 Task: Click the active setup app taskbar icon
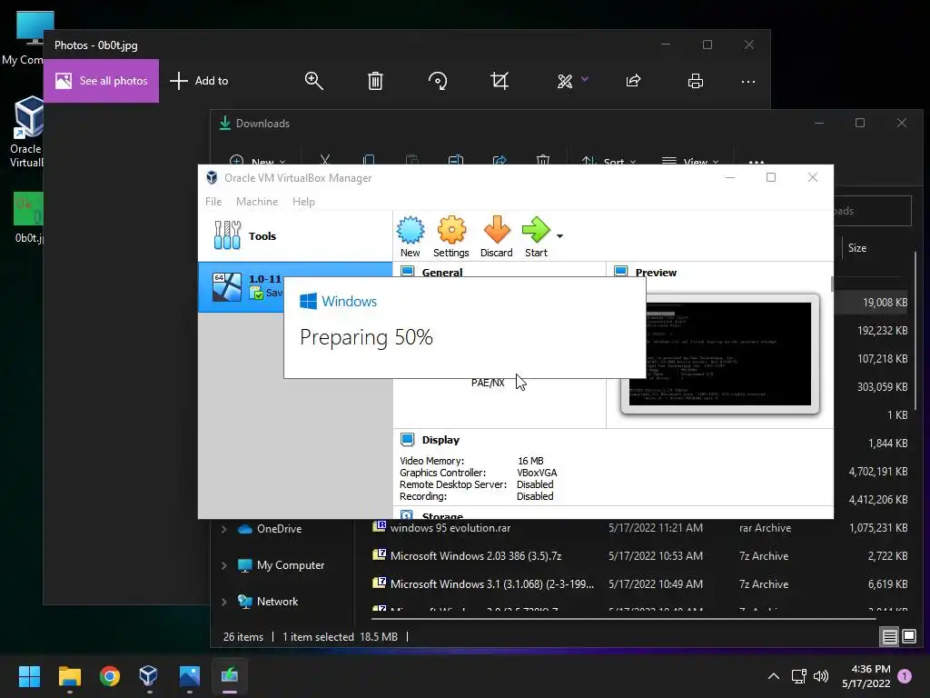230,676
